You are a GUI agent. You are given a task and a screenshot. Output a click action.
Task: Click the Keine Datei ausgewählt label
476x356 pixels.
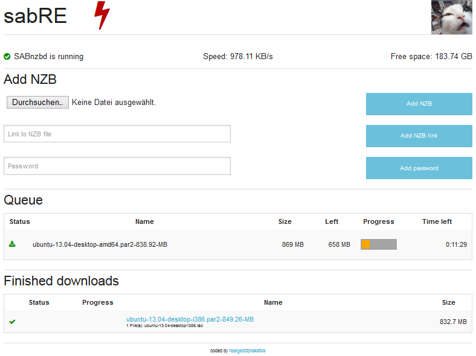click(114, 103)
